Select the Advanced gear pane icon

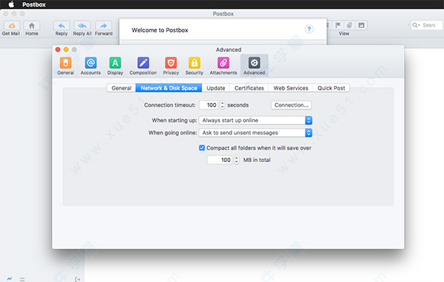tap(255, 63)
